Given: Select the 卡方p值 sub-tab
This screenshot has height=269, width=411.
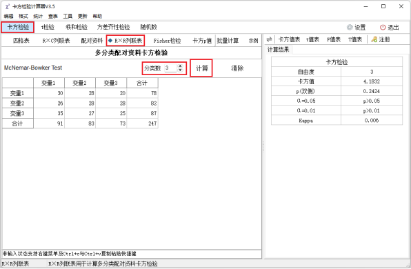Looking at the screenshot, I should pos(202,41).
